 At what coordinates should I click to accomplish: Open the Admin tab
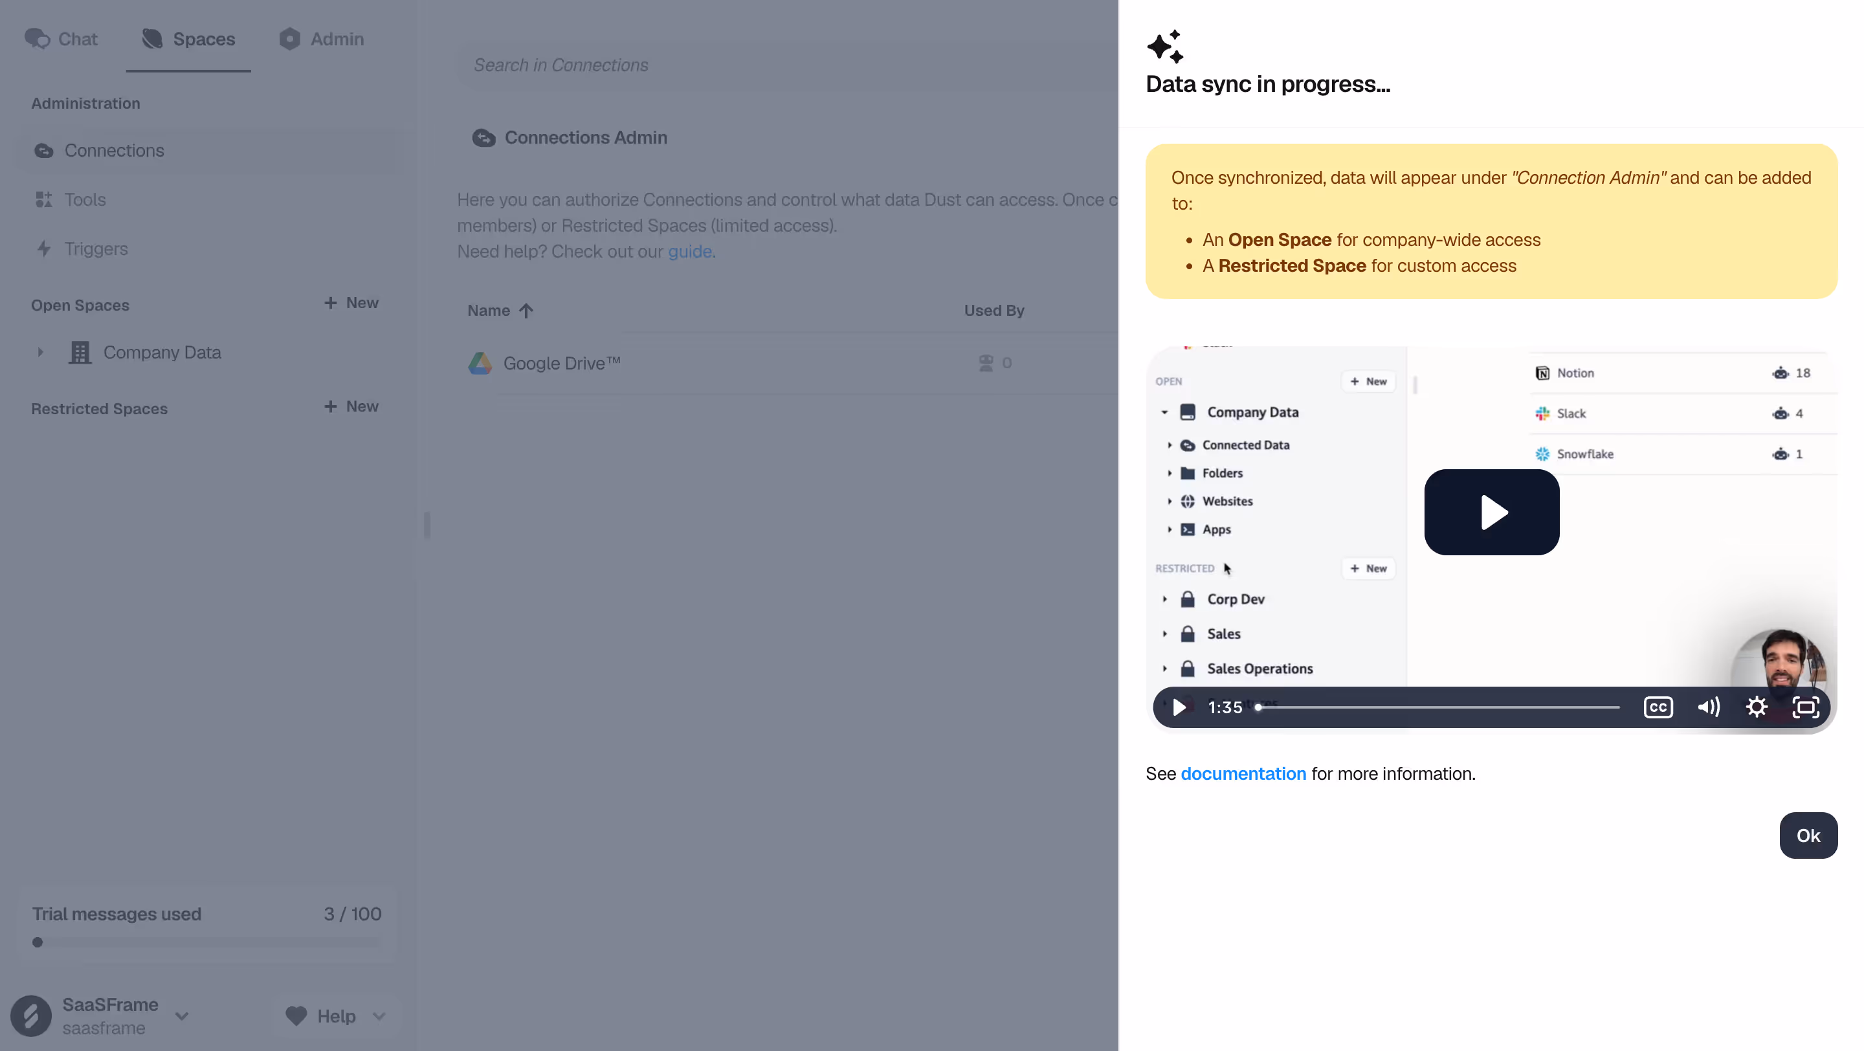321,39
